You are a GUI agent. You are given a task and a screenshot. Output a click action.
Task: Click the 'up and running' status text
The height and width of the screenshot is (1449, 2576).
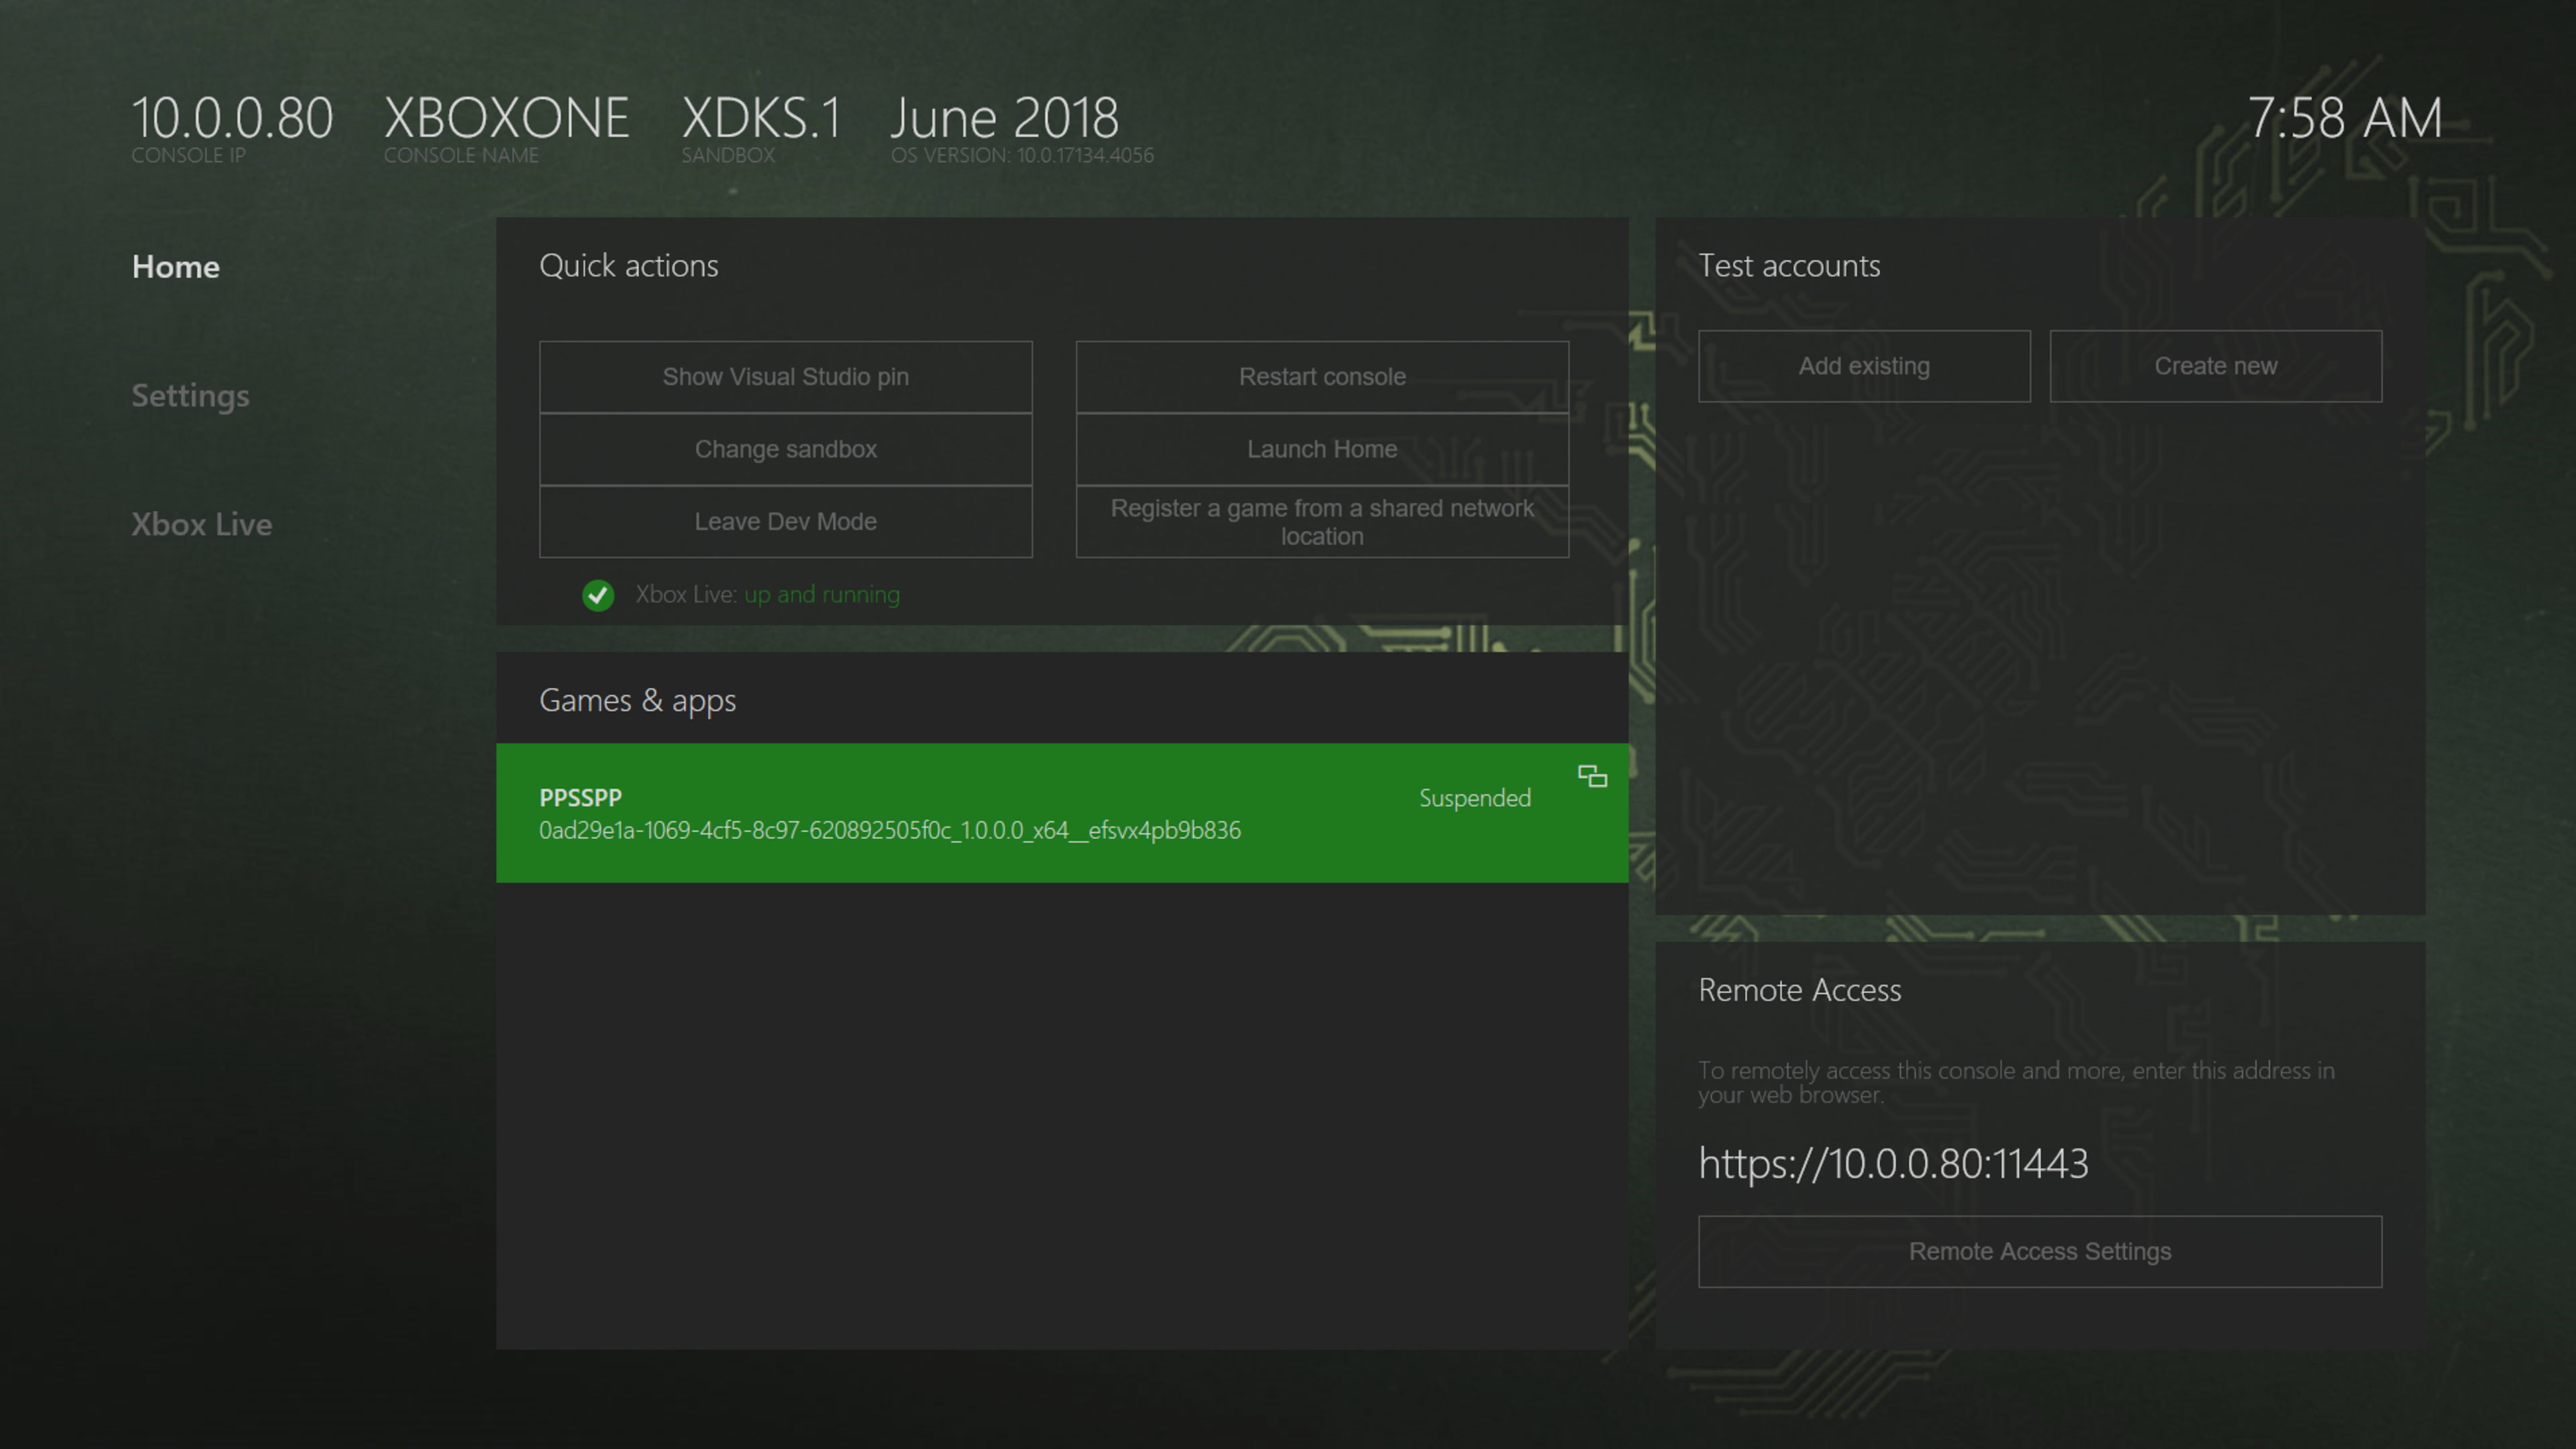pos(821,595)
